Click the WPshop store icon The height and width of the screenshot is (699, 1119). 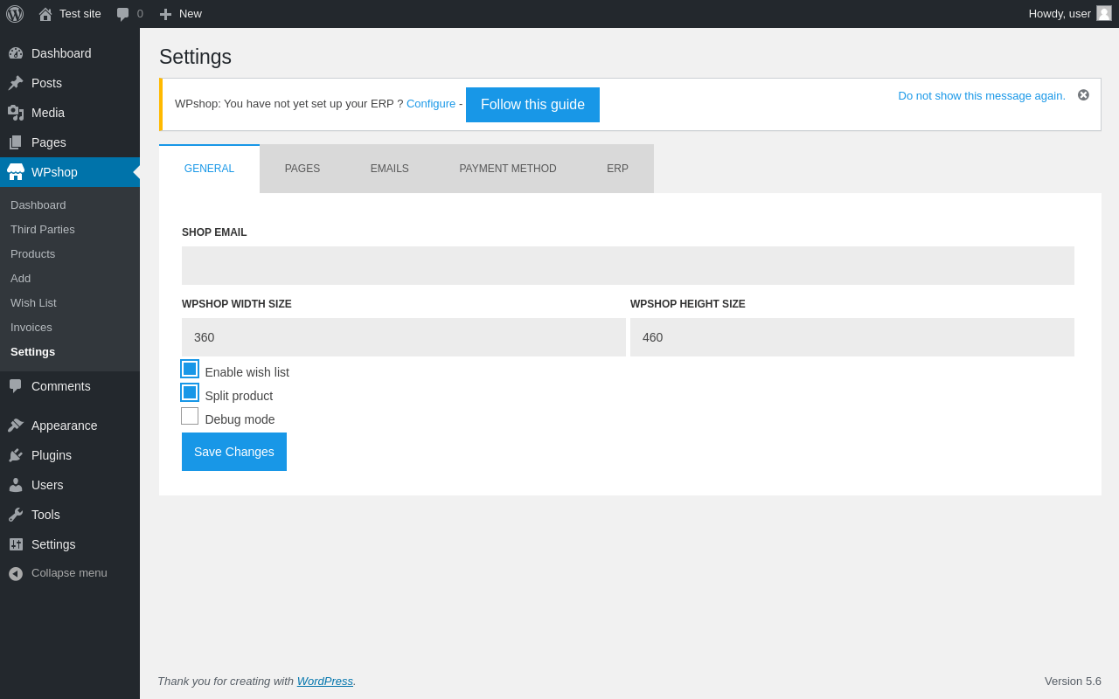click(16, 172)
